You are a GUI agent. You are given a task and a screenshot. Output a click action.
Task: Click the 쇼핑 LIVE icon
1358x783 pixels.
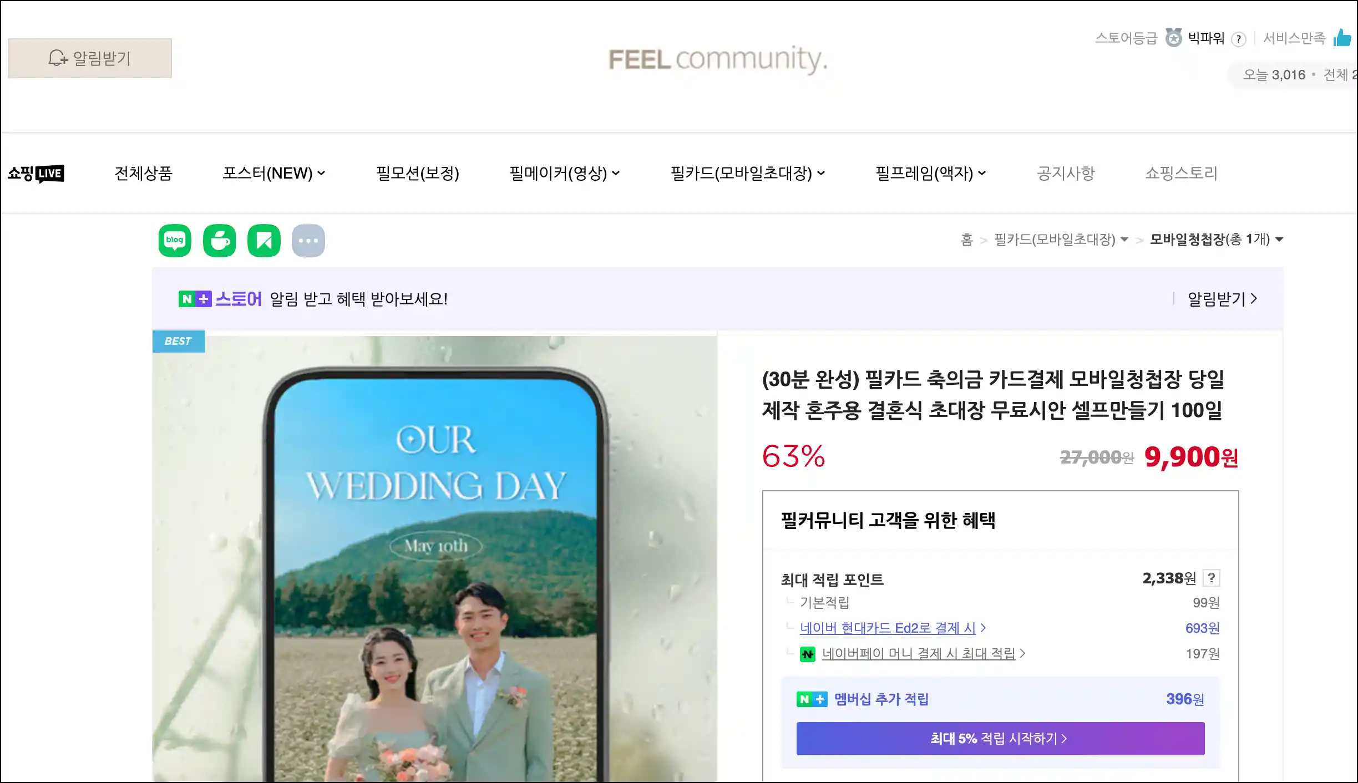tap(36, 174)
